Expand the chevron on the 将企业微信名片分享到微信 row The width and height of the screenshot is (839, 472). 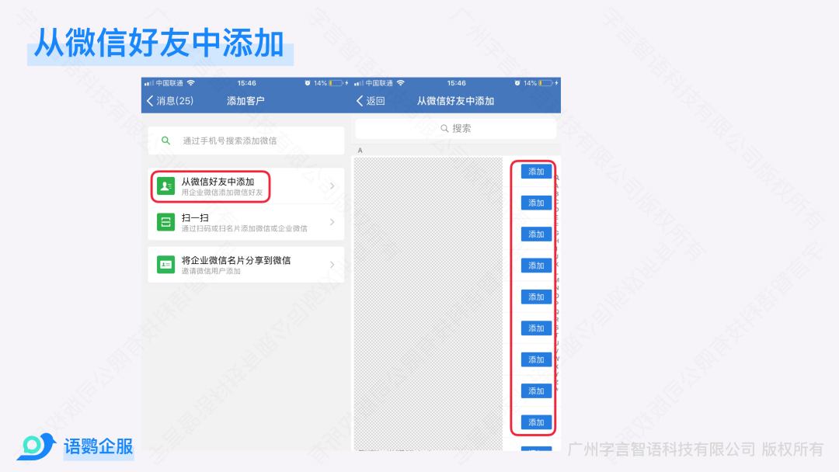332,265
